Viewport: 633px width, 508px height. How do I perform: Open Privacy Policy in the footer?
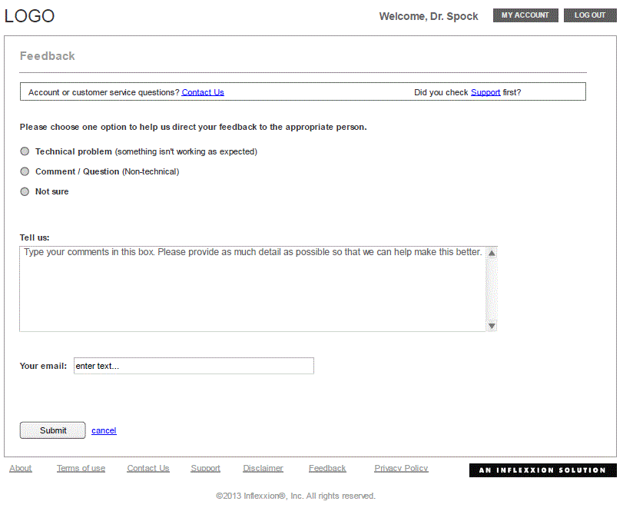(401, 469)
